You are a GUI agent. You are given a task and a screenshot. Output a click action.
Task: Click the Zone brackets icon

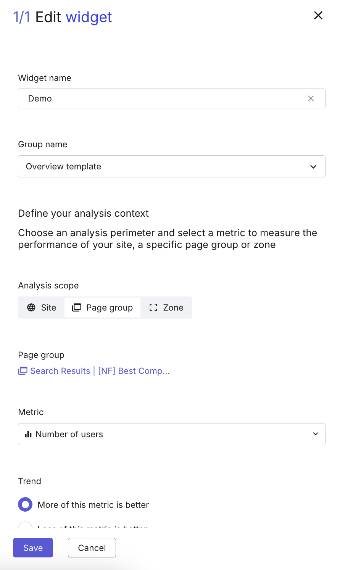(153, 308)
